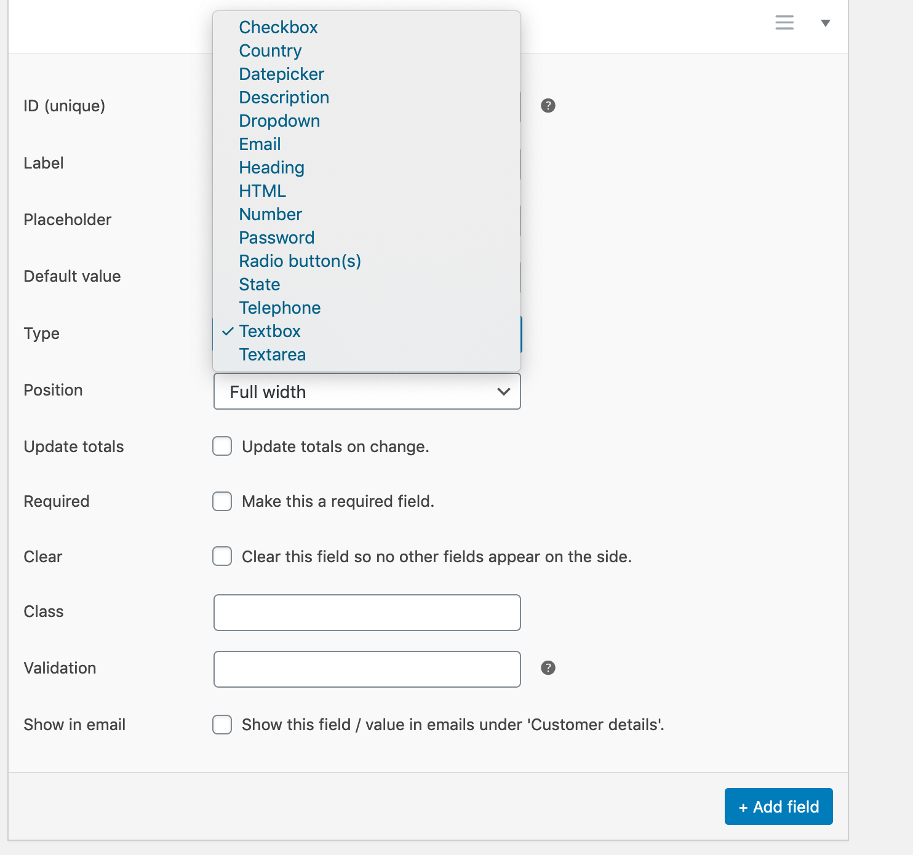Select 'Country' from the type list
This screenshot has height=855, width=913.
(269, 50)
